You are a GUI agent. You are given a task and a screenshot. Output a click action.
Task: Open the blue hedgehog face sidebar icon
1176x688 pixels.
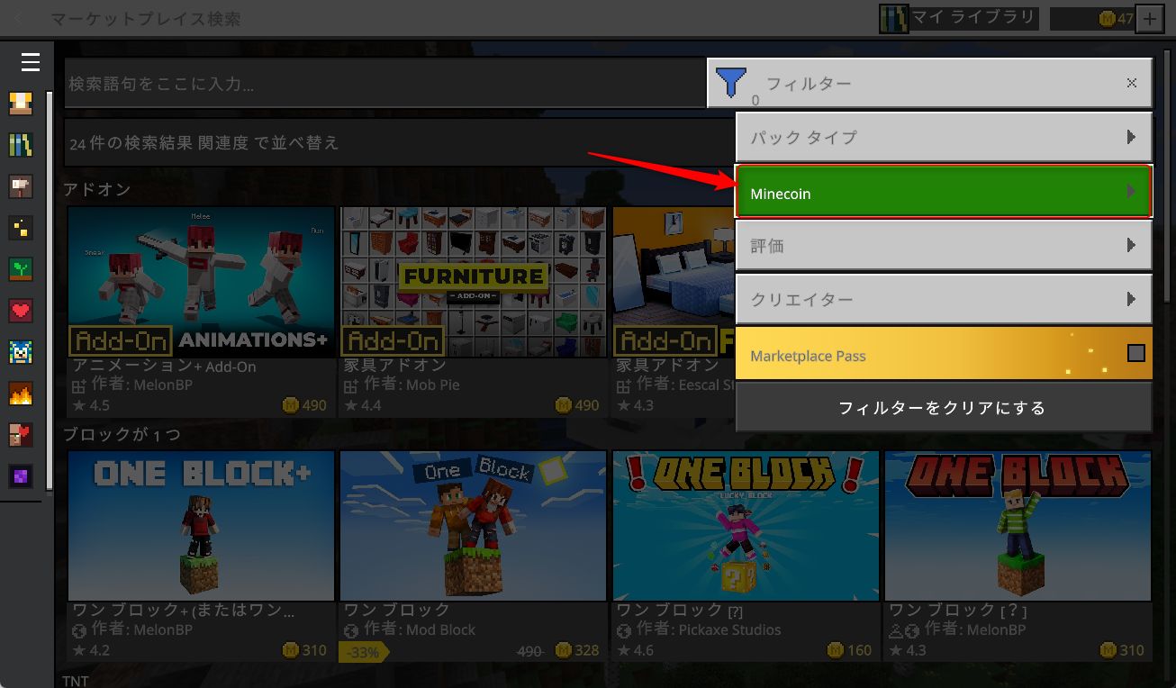(x=21, y=352)
